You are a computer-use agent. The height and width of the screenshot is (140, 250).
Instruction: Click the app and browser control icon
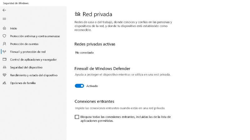4,59
